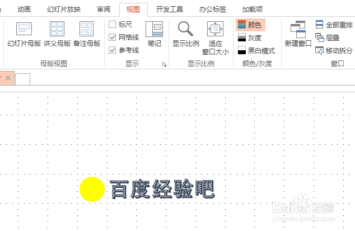
Task: Select the 百度经验吧 text art
Action: tap(162, 189)
